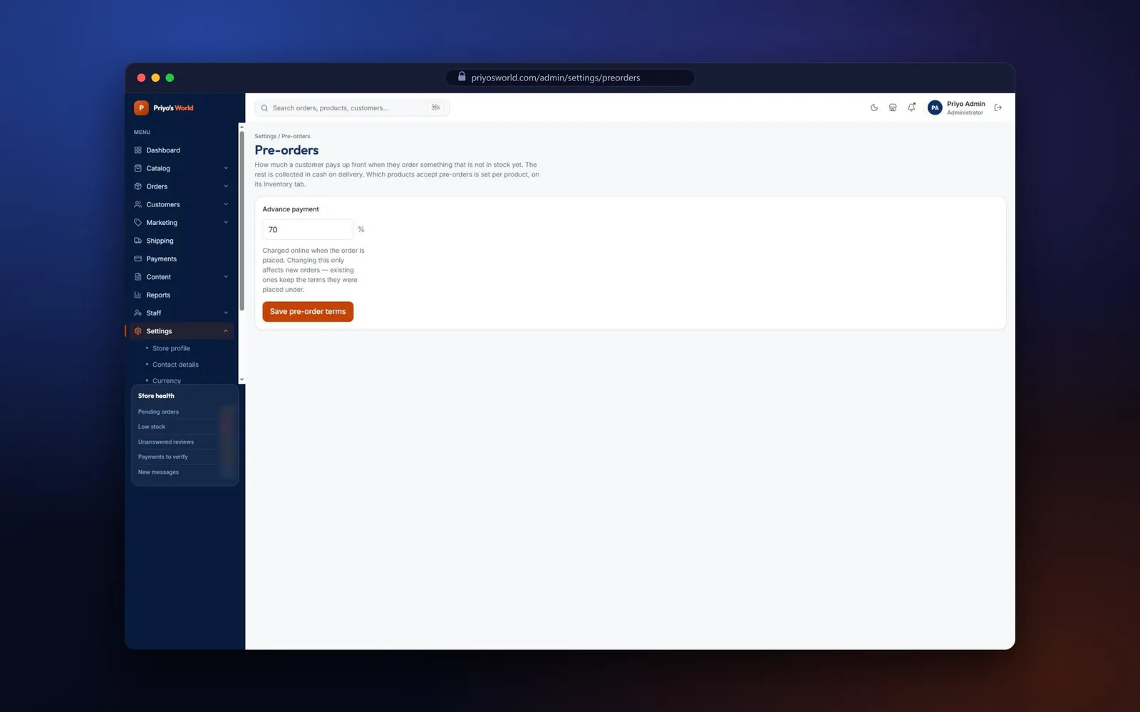Click the Shipping truck icon
Screen dimensions: 1140x712
[x=138, y=241]
